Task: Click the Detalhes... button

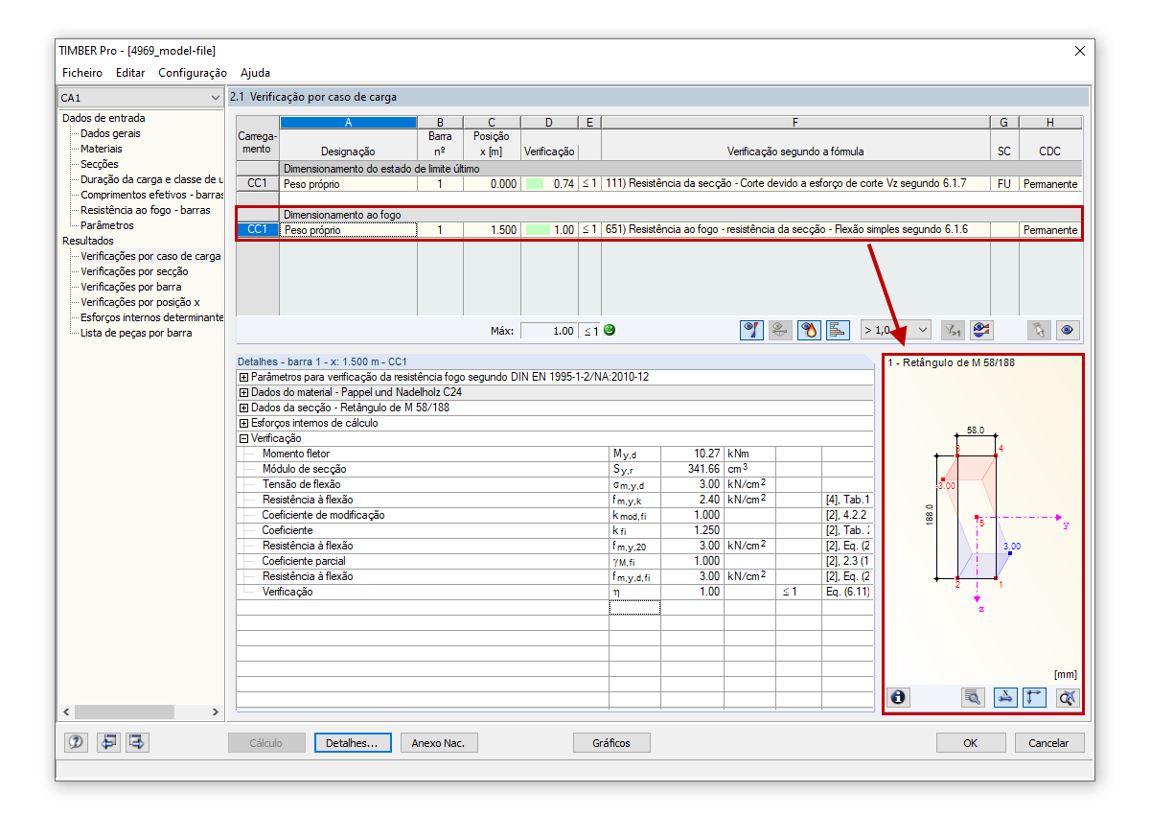Action: (x=353, y=743)
